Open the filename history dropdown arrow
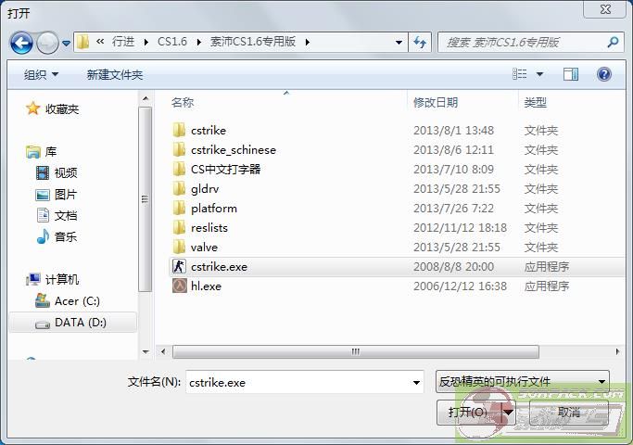This screenshot has height=445, width=633. pyautogui.click(x=416, y=382)
